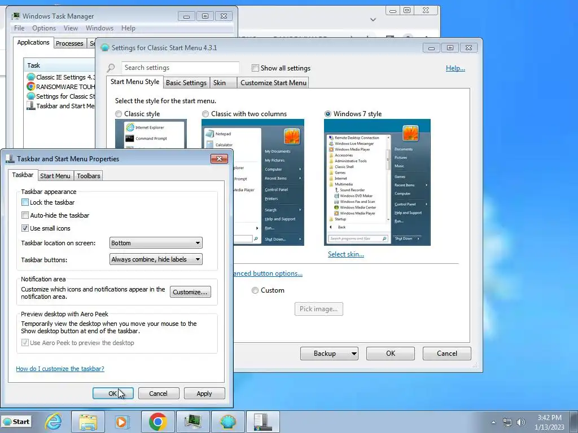578x433 pixels.
Task: Switch to Start Menu tab in Properties
Action: [55, 176]
